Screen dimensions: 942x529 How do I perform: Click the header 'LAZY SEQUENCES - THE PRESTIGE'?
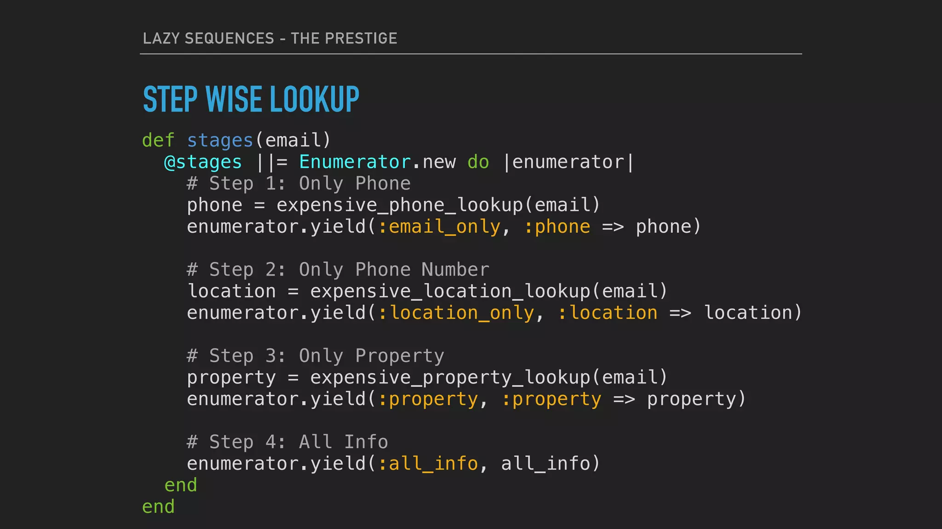coord(270,38)
